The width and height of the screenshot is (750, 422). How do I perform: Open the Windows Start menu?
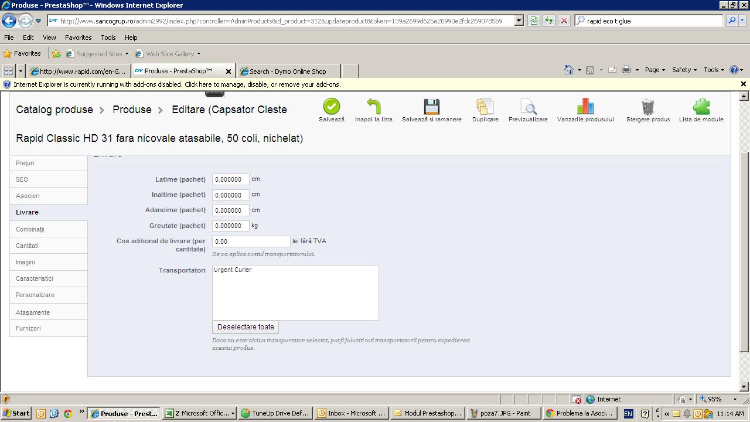click(x=16, y=413)
